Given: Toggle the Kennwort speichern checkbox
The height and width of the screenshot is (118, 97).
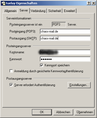Looking at the screenshot, I should [x=41, y=66].
